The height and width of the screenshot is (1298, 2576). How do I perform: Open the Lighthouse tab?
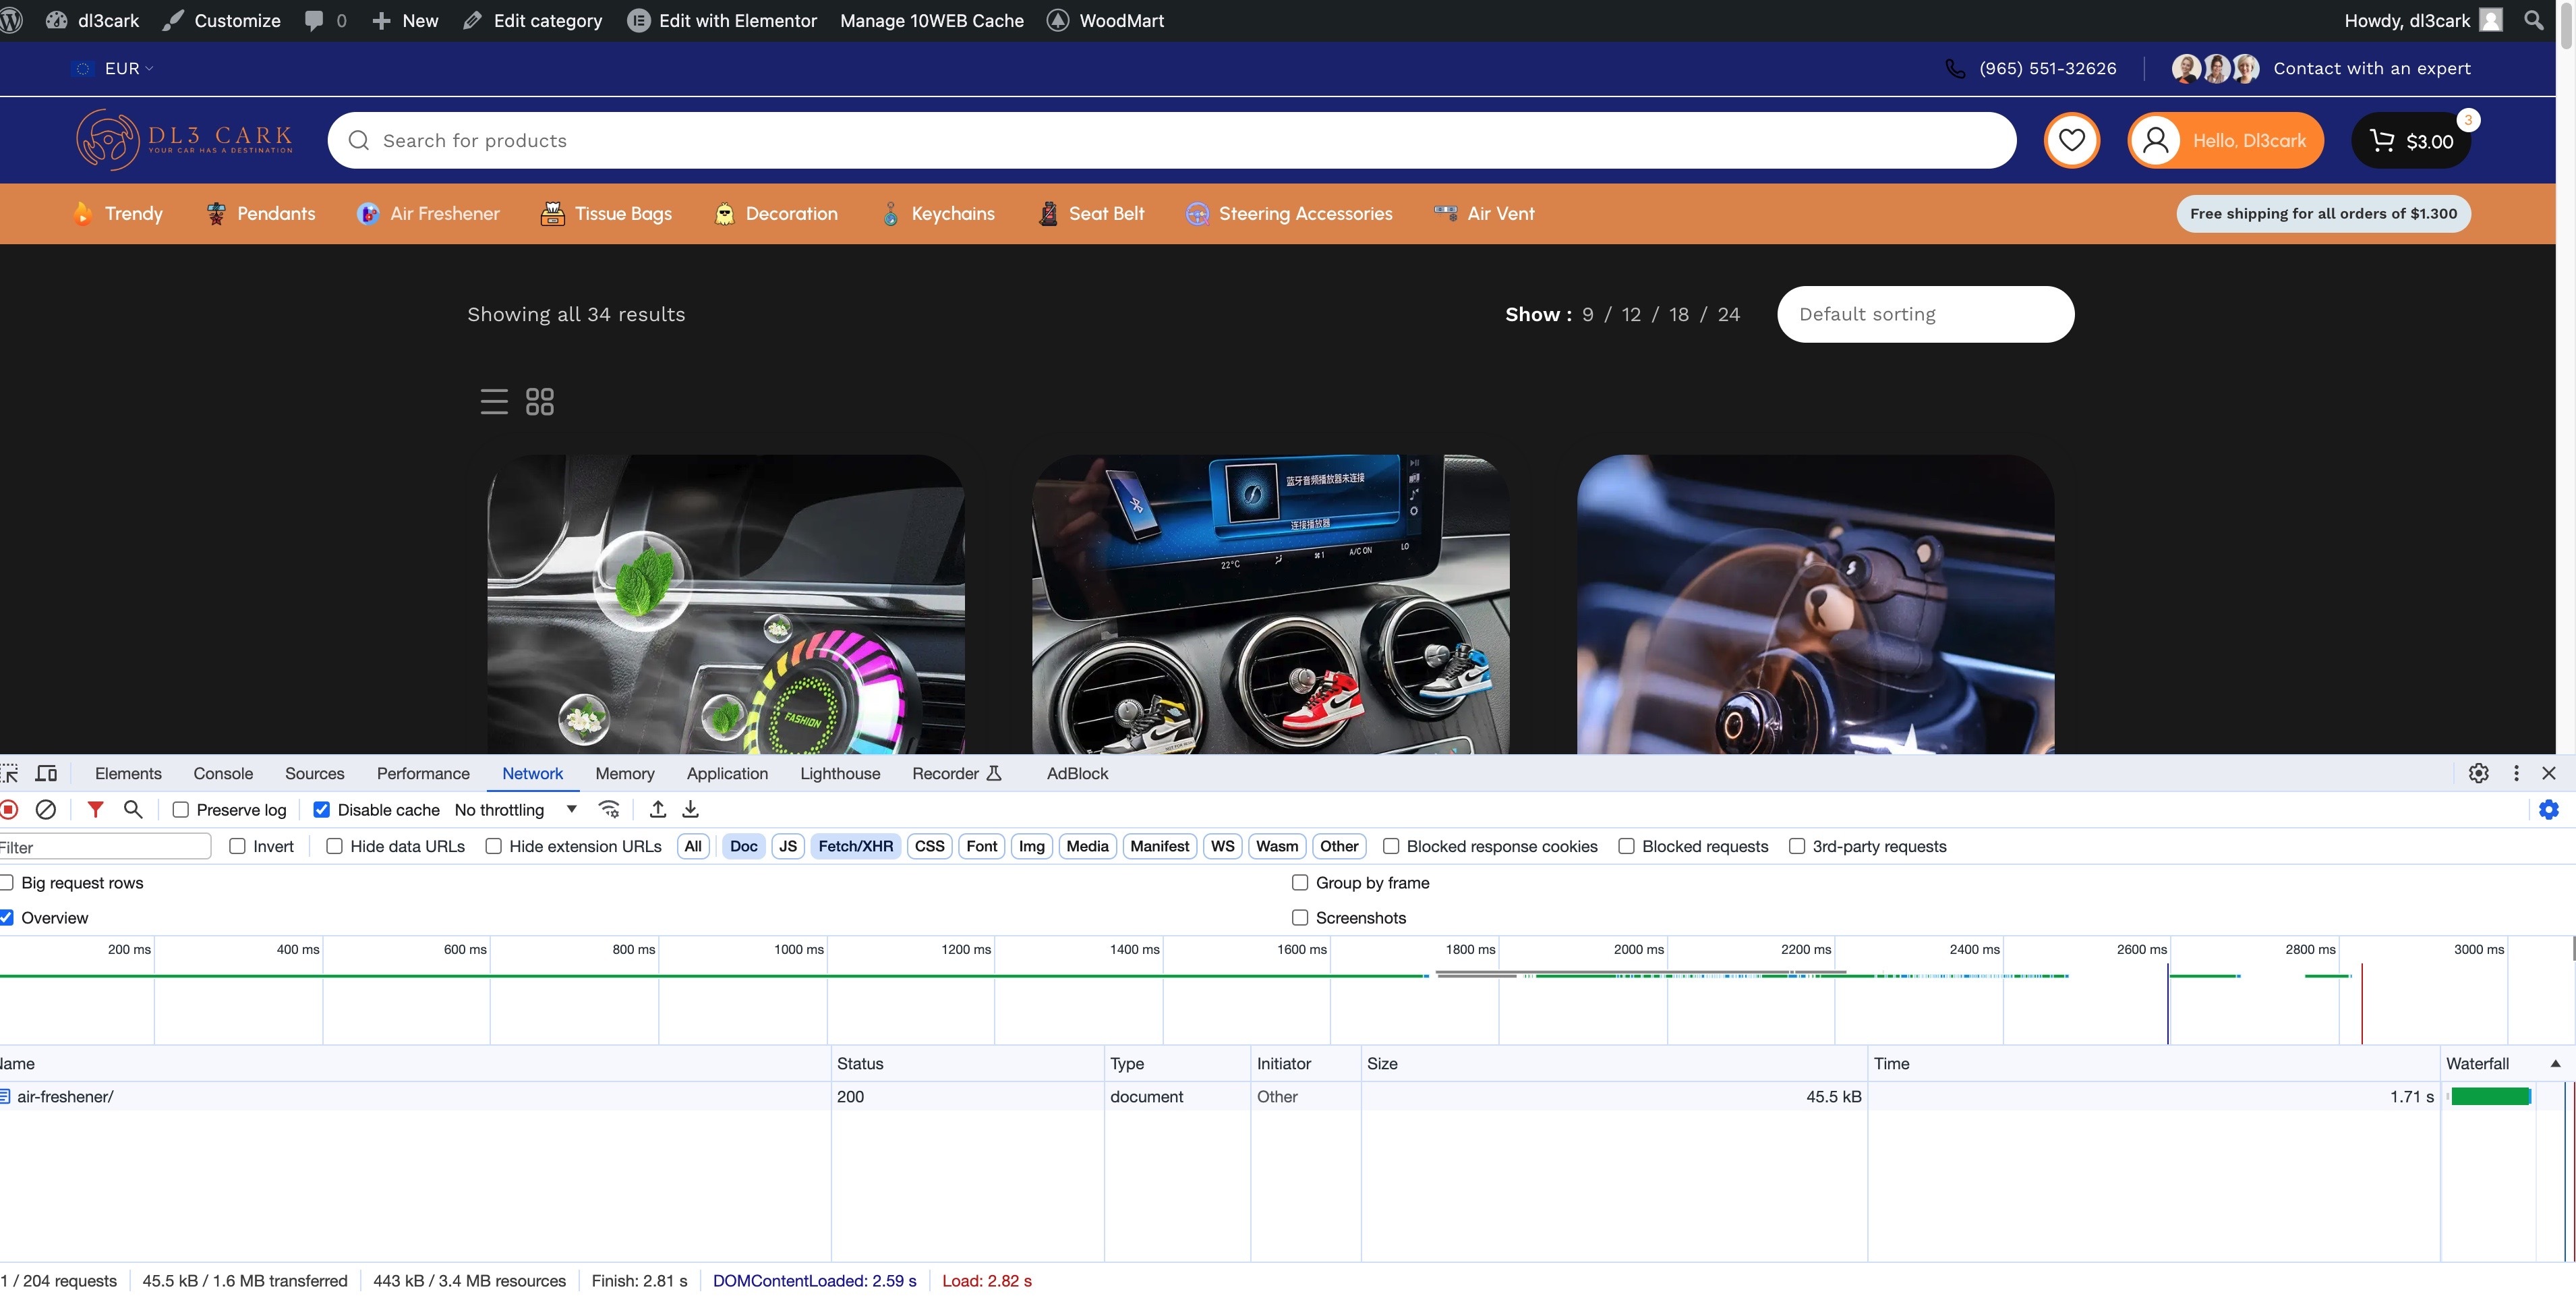(x=840, y=774)
